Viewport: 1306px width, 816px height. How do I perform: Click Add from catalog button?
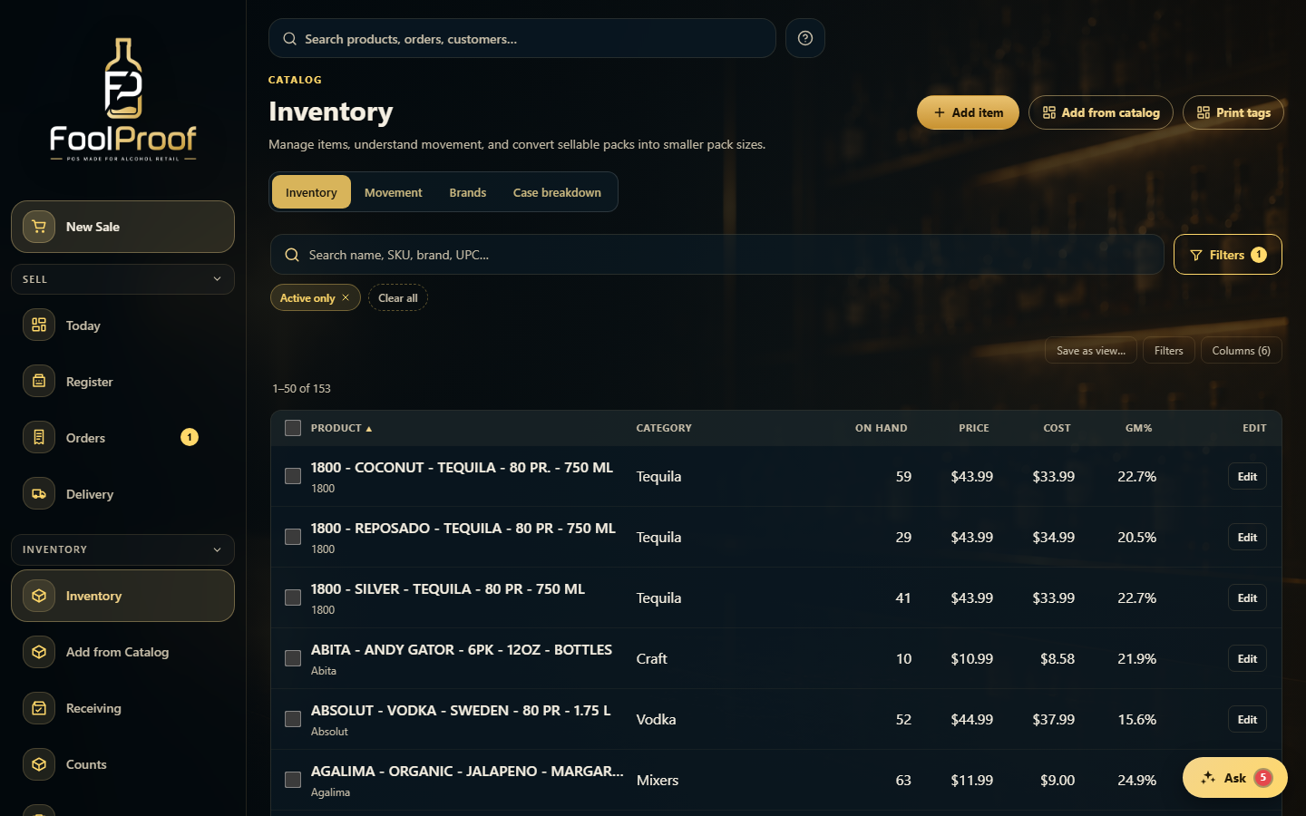click(x=1101, y=112)
